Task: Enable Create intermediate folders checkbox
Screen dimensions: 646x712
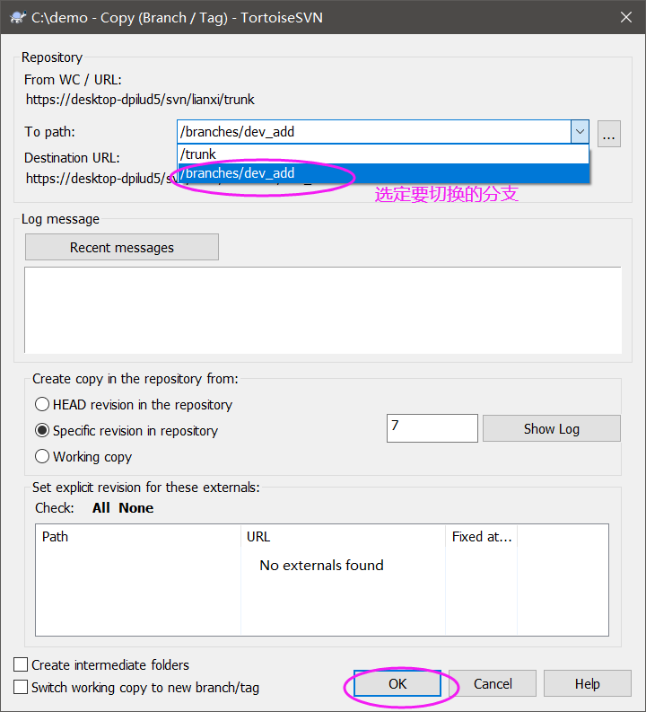Action: (x=21, y=664)
